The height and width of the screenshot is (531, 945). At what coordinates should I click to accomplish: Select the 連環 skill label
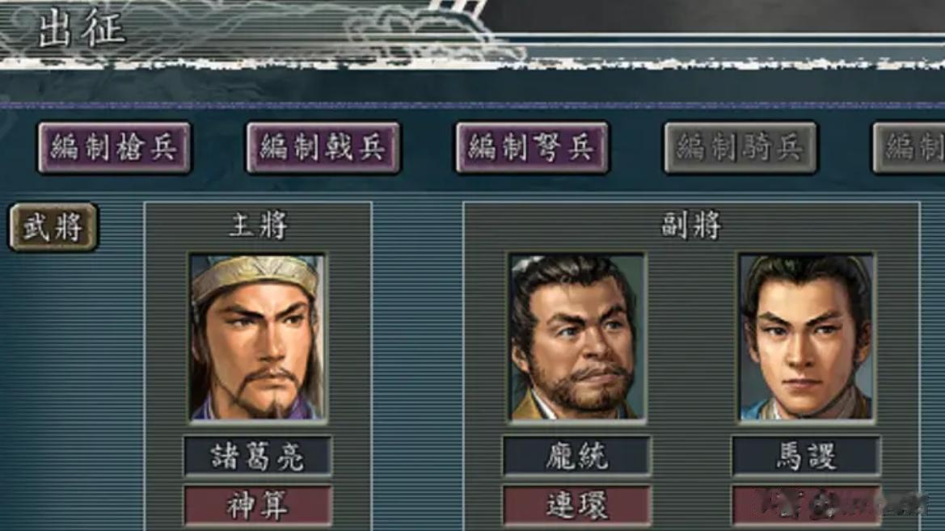click(x=576, y=505)
